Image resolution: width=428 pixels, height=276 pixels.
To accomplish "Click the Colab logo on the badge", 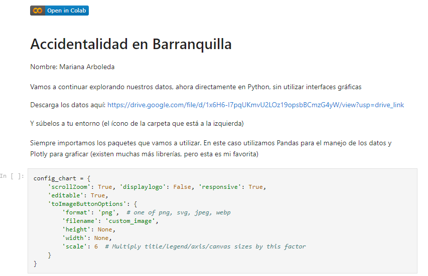I will point(38,11).
